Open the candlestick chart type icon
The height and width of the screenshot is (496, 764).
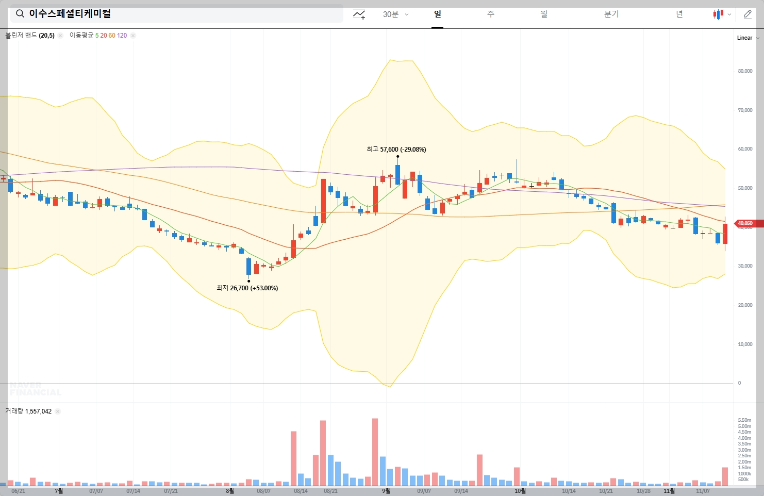click(x=718, y=14)
